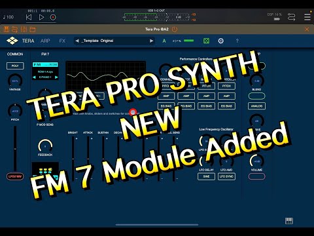Image resolution: width=314 pixels, height=236 pixels.
Task: Show the on-screen keyboard icon at the bottom
Action: coord(289,221)
